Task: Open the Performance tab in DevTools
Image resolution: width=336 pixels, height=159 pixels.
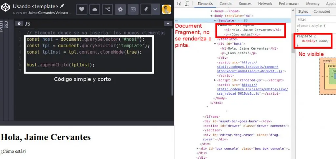Action: point(289,4)
